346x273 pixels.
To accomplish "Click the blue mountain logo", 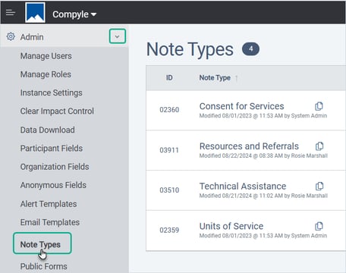I will 35,13.
